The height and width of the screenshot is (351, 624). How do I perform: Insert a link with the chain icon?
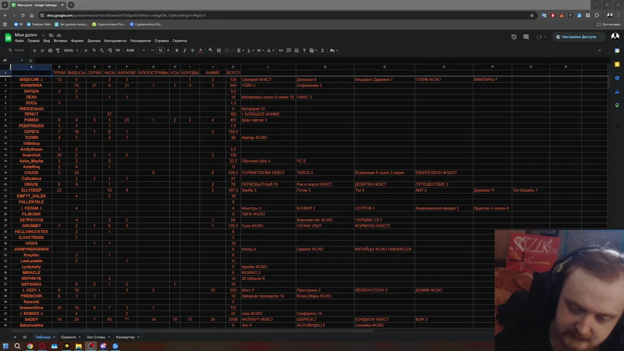point(281,50)
